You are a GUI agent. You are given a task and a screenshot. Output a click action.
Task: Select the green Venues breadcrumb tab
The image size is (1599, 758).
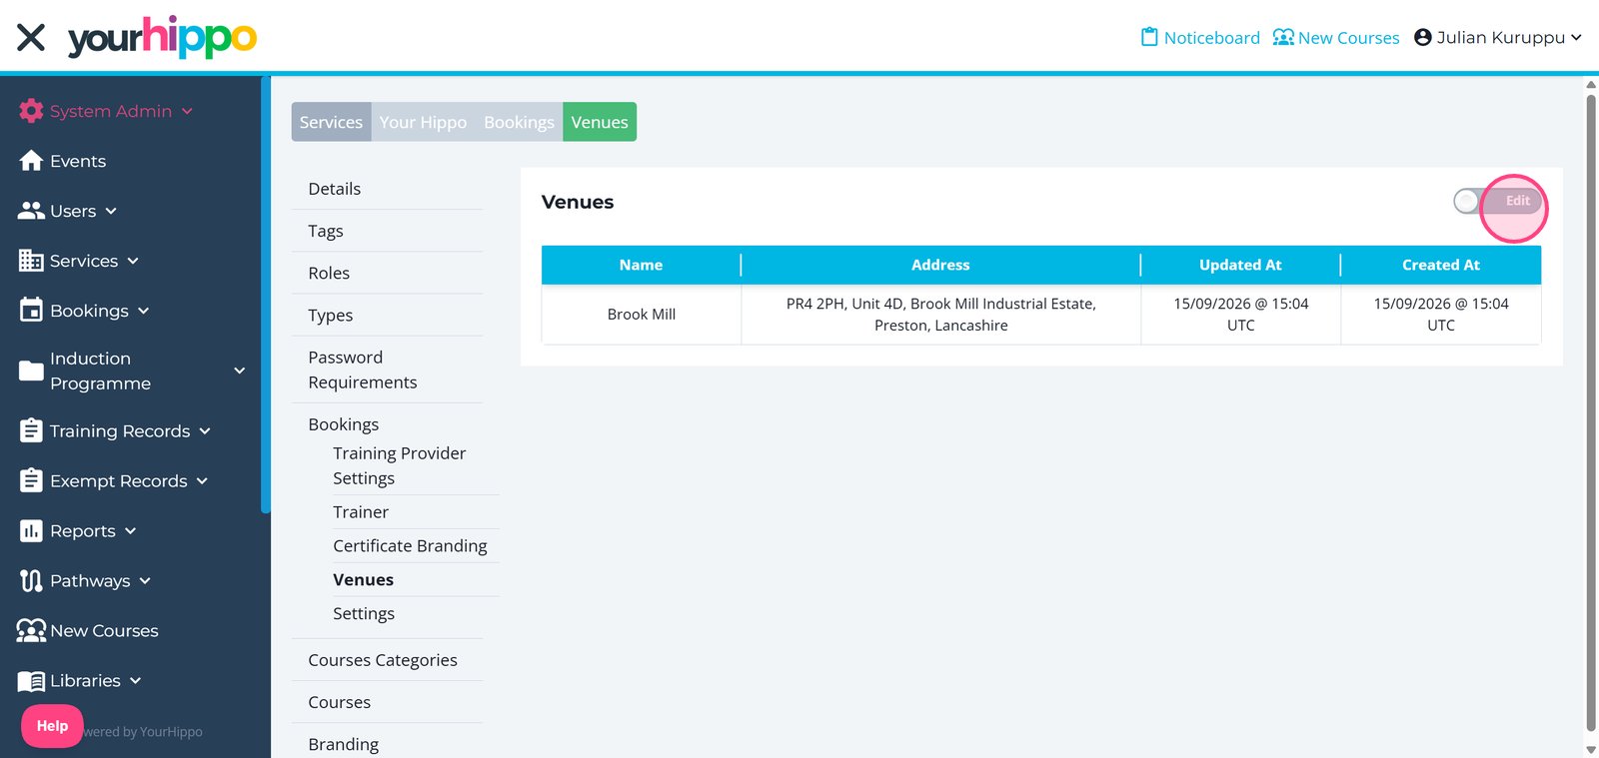point(600,122)
